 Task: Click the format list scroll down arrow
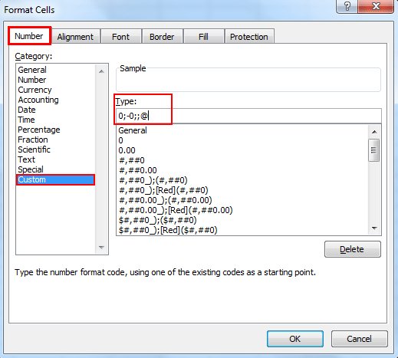(x=374, y=228)
